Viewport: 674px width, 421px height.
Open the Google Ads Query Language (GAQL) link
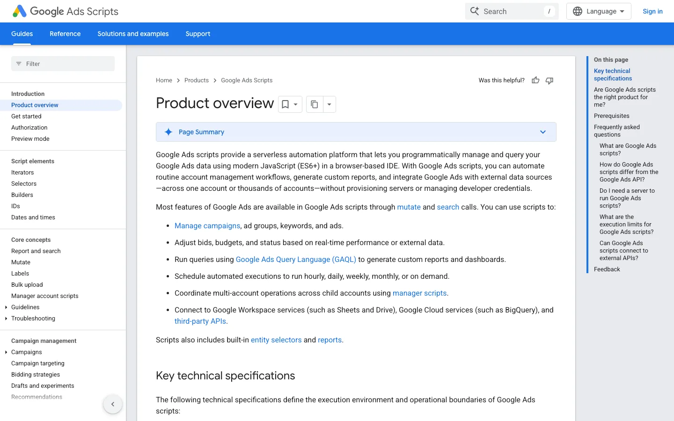click(x=296, y=260)
